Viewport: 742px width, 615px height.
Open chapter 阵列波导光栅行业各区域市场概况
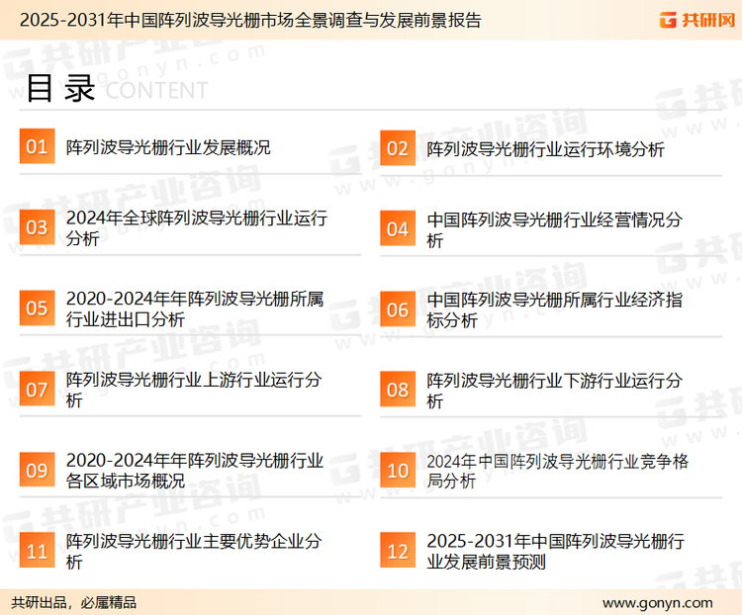tap(195, 471)
